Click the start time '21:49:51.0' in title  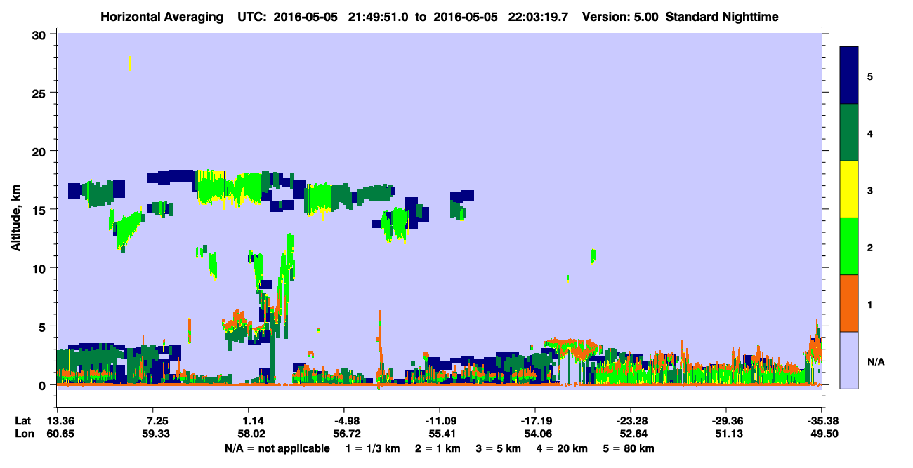pos(378,17)
